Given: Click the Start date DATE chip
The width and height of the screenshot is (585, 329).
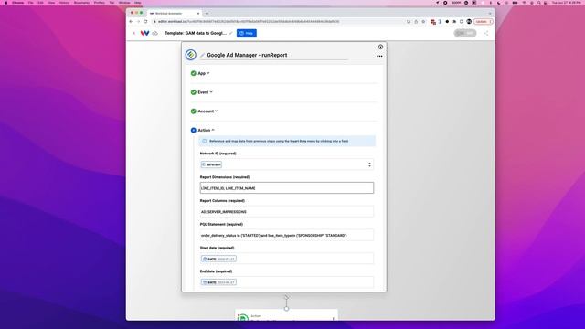Looking at the screenshot, I should 218,259.
